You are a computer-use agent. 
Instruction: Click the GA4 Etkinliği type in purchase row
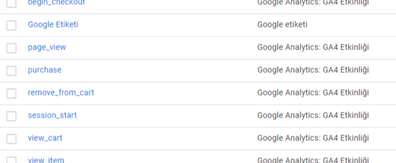point(313,70)
